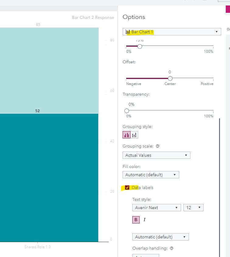Click the bar width slider handle
The height and width of the screenshot is (257, 230).
tap(140, 46)
